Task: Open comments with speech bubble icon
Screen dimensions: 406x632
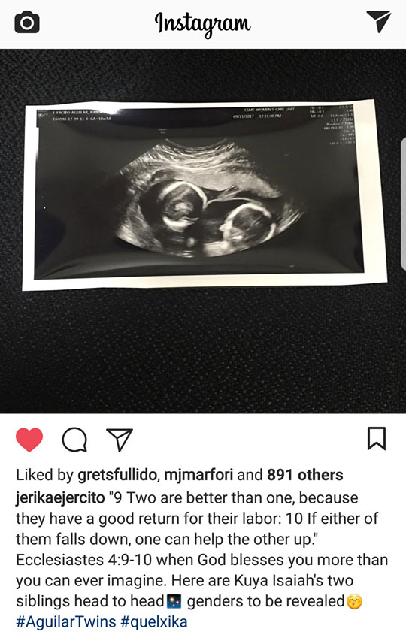Action: click(x=74, y=440)
